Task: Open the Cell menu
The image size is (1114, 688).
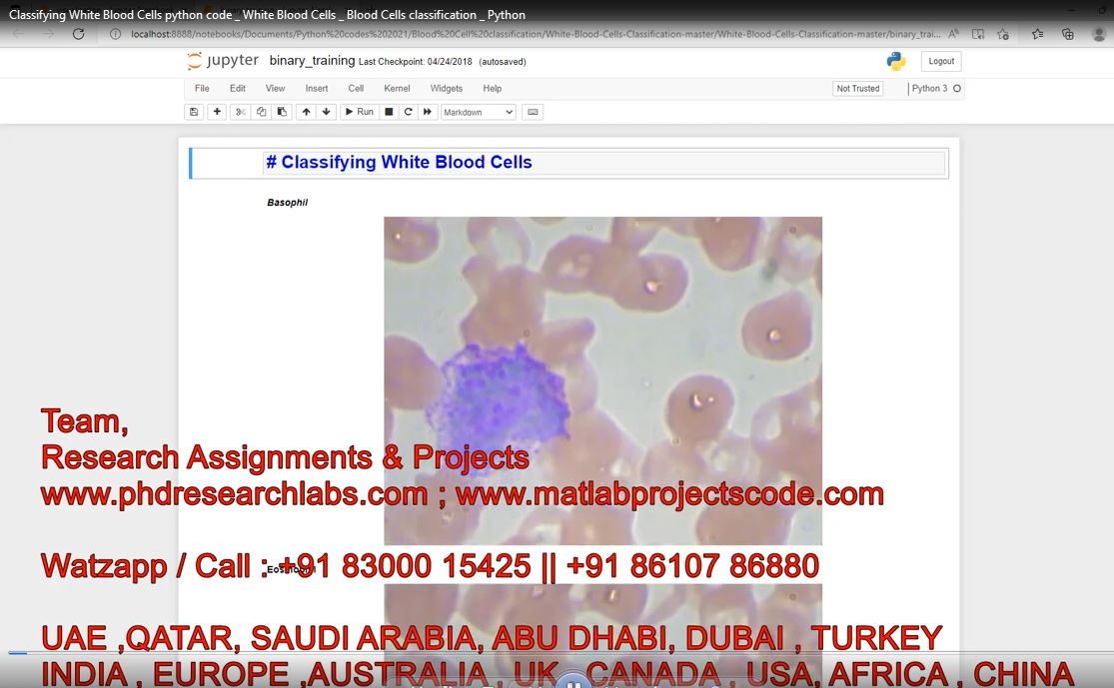Action: 356,88
